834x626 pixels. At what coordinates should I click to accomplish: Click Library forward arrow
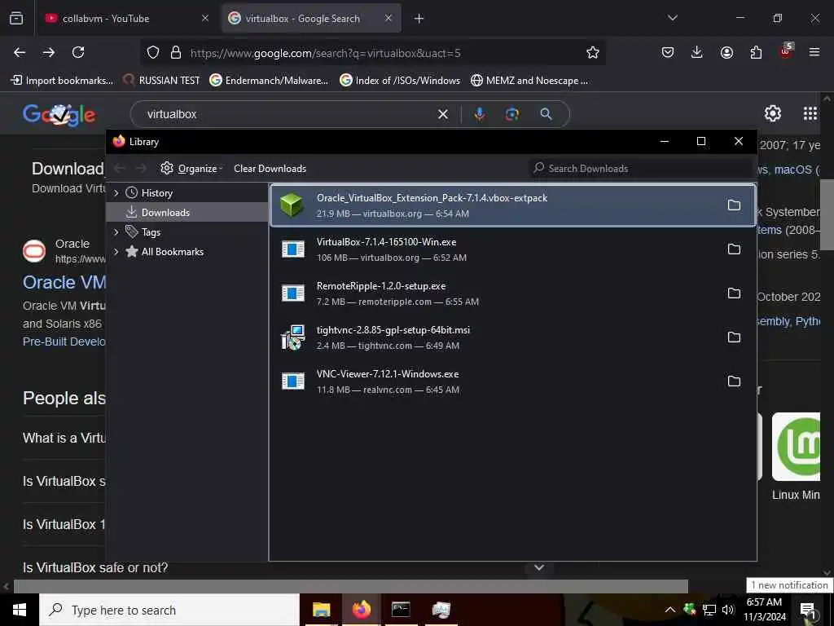click(141, 168)
